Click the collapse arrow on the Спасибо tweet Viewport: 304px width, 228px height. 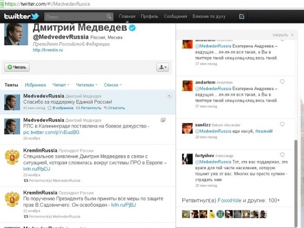(169, 95)
